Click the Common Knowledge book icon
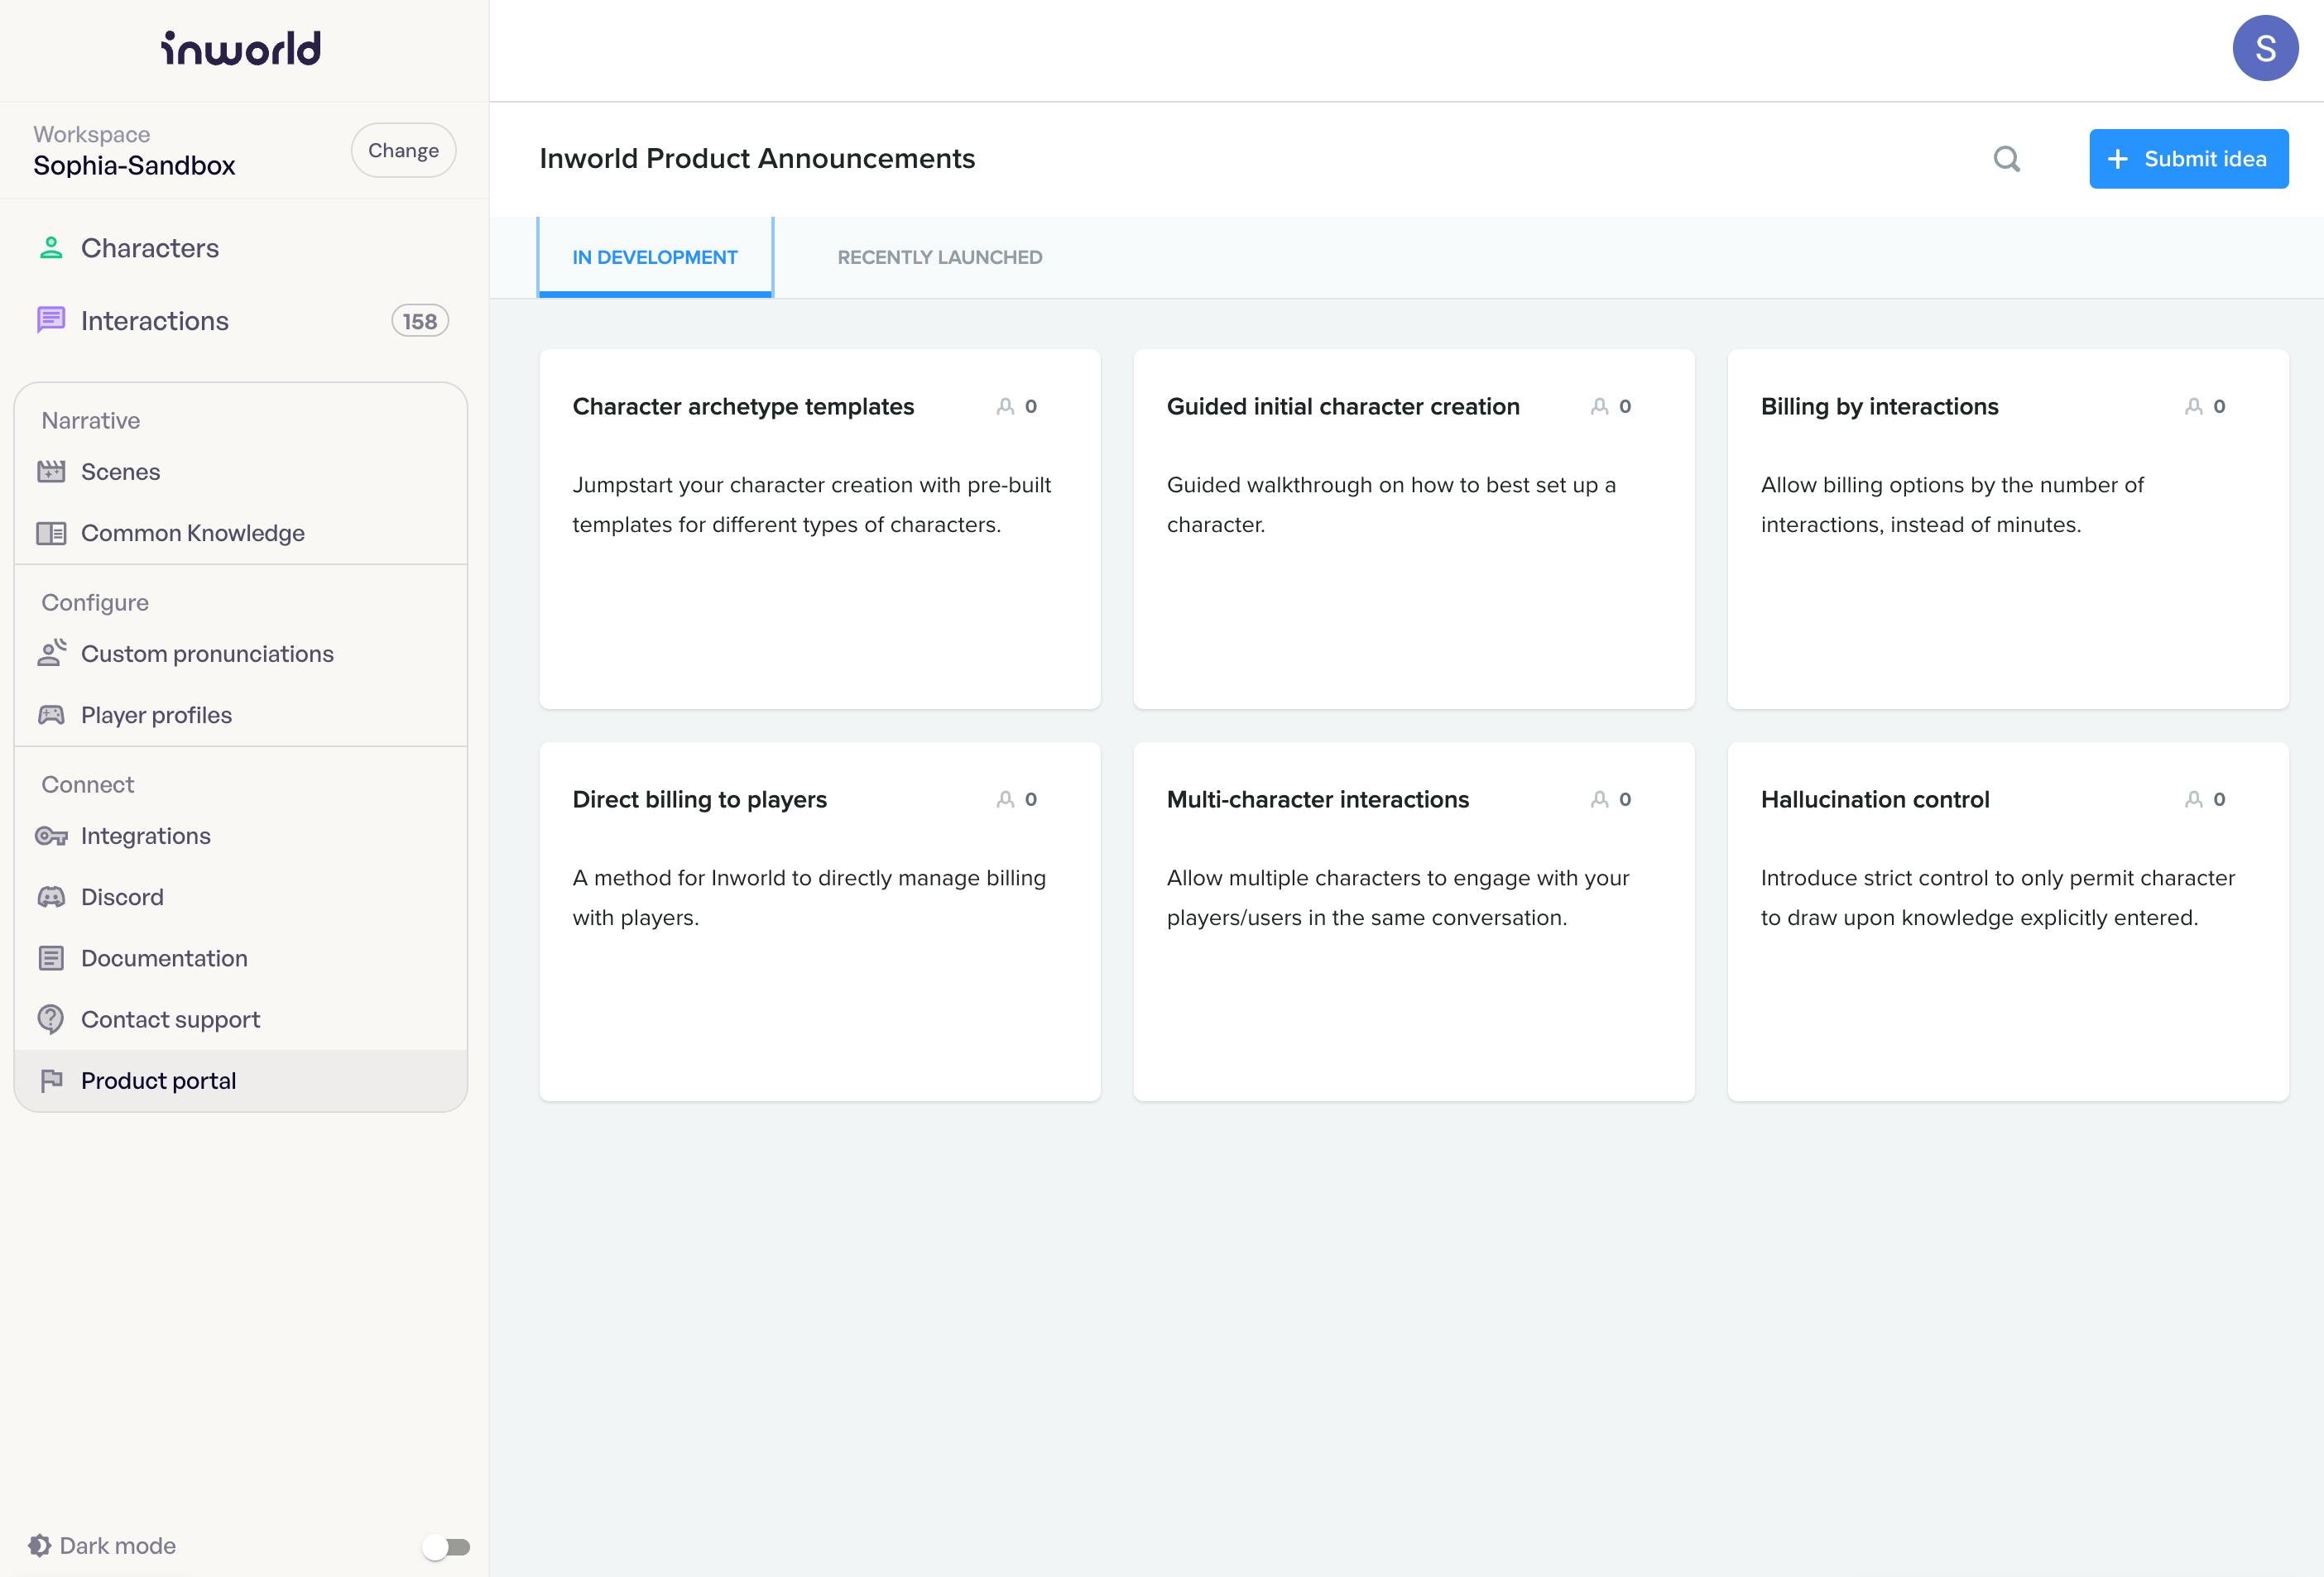 [x=51, y=533]
